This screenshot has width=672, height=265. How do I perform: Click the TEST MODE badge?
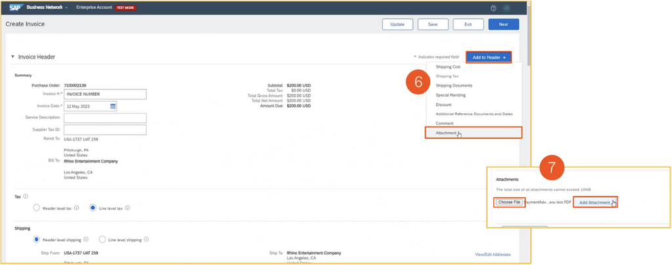pyautogui.click(x=125, y=8)
